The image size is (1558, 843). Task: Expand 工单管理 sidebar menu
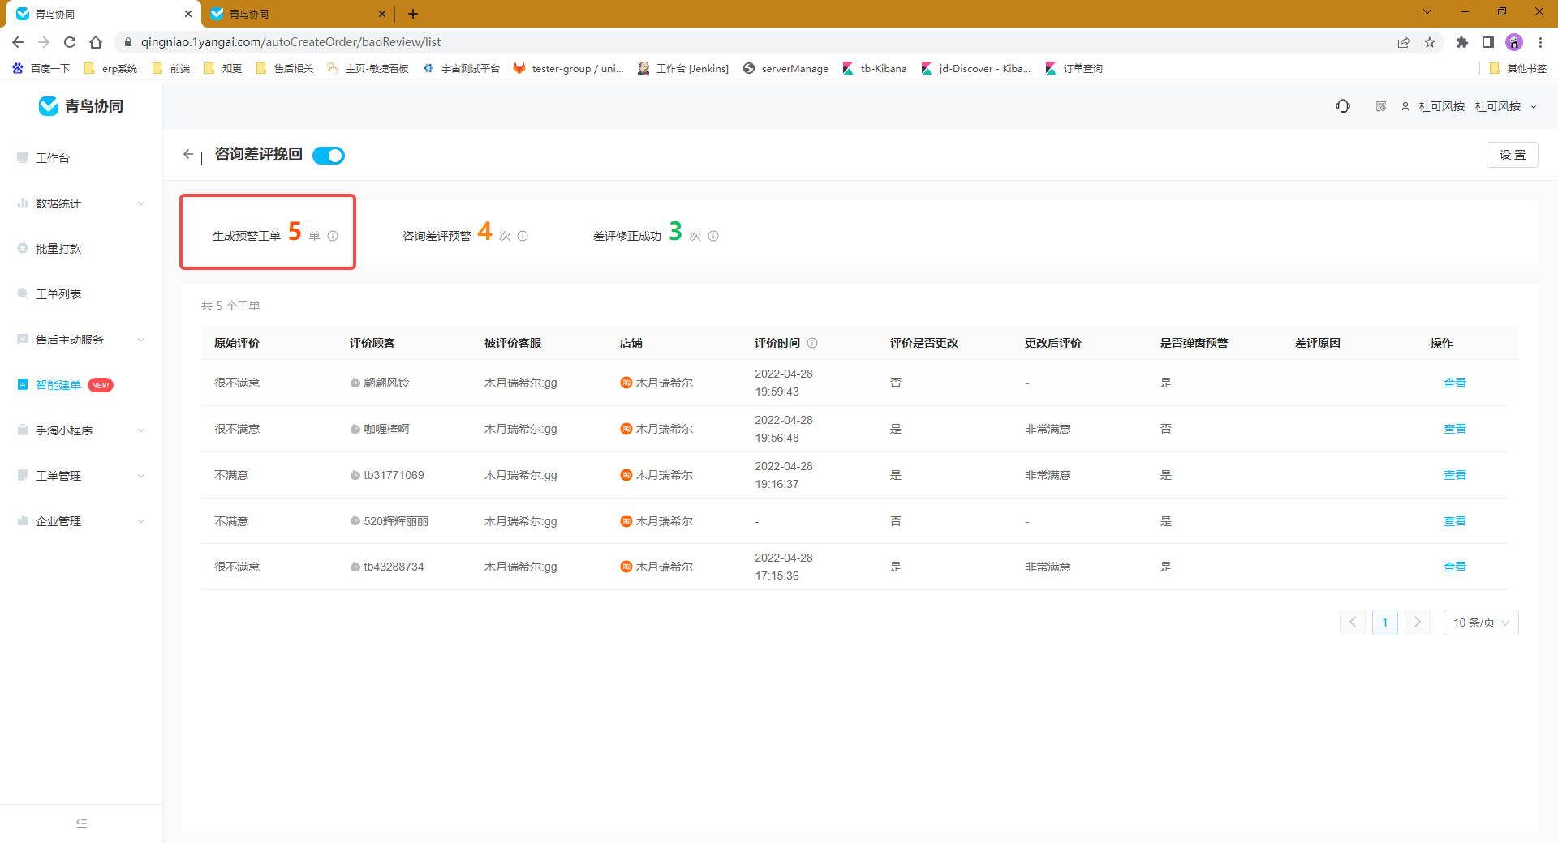[x=81, y=476]
